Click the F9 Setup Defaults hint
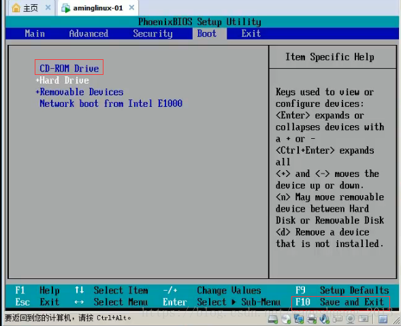Screen dimensions: 401x326 point(342,291)
